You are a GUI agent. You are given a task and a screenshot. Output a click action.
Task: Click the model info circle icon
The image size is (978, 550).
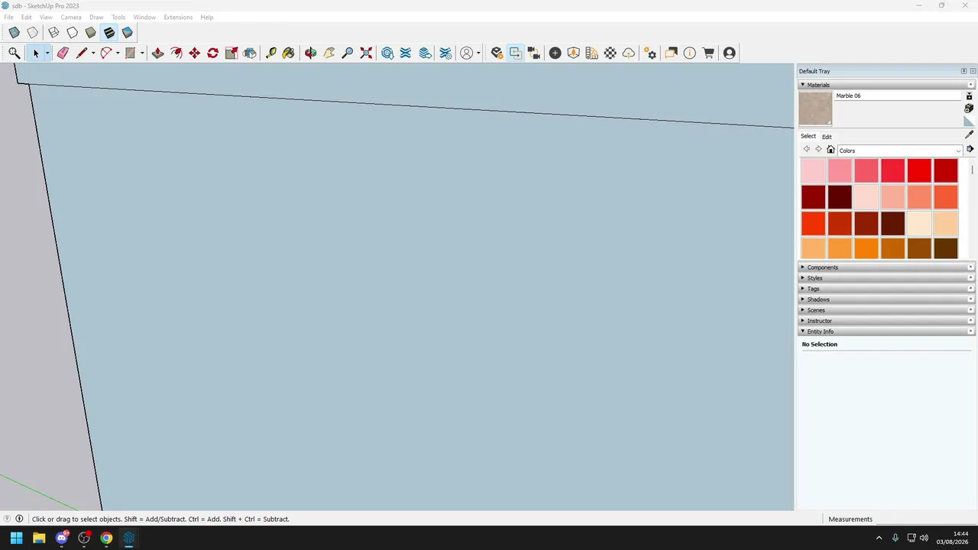click(690, 53)
